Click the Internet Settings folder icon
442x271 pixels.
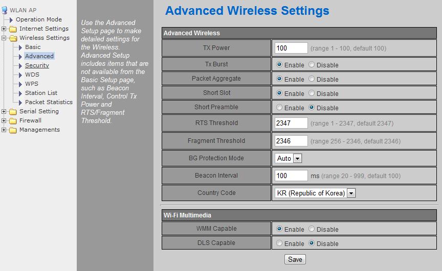(x=13, y=29)
